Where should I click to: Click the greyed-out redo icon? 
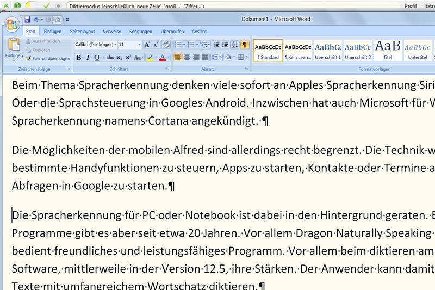(48, 20)
